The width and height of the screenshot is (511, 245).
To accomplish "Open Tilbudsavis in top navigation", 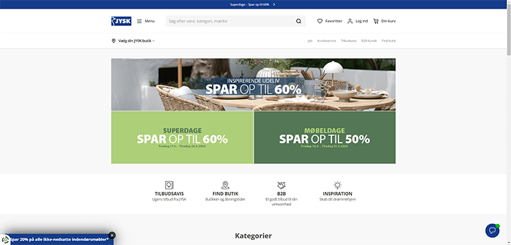I will coord(349,41).
